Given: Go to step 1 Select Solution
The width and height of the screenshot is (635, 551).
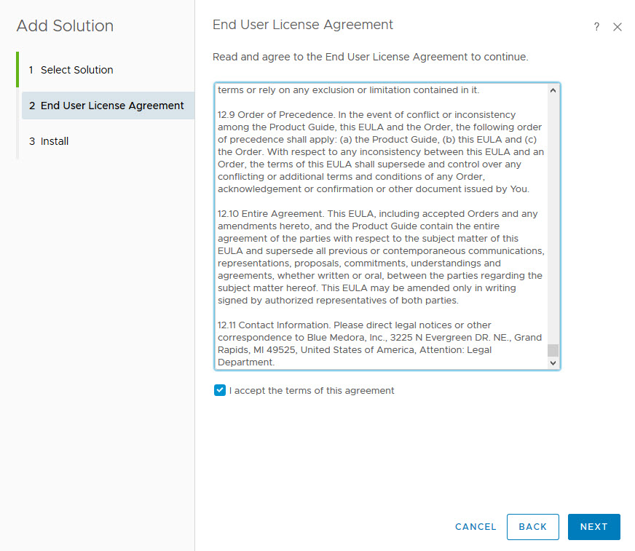Looking at the screenshot, I should [76, 70].
